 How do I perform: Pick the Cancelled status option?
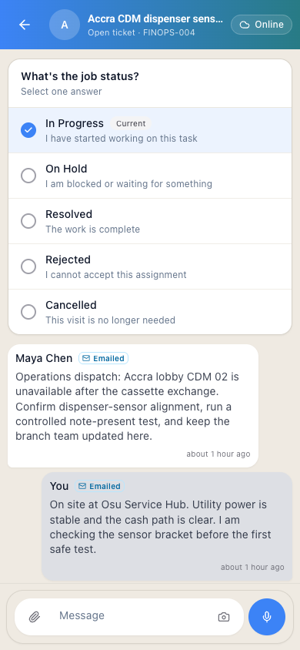pos(150,312)
